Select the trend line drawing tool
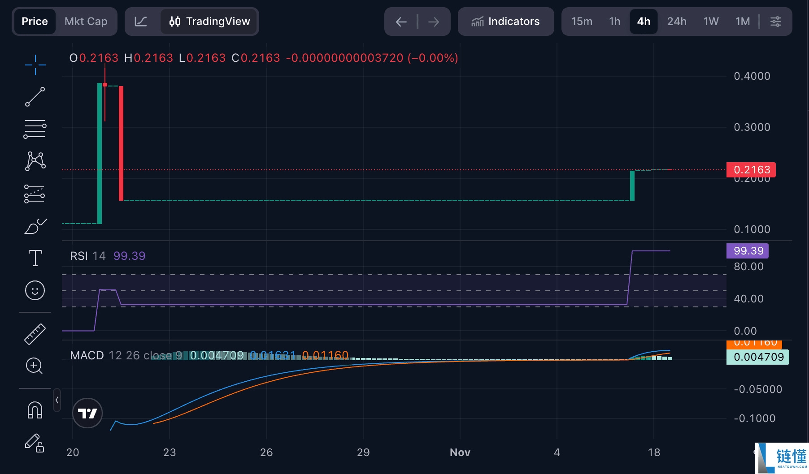This screenshot has width=809, height=474. 35,97
